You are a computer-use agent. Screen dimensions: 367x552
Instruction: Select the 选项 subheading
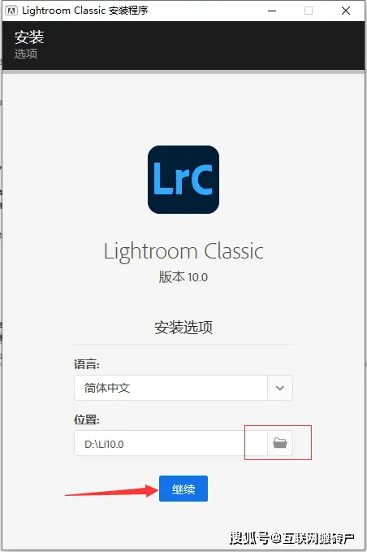pos(26,54)
